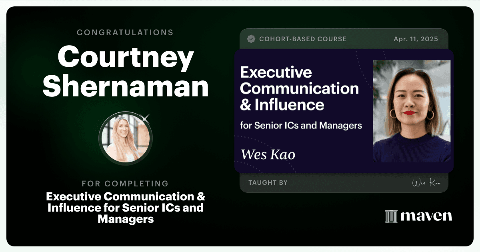Click the Apr. 11, 2025 date
The height and width of the screenshot is (252, 480).
click(x=416, y=39)
